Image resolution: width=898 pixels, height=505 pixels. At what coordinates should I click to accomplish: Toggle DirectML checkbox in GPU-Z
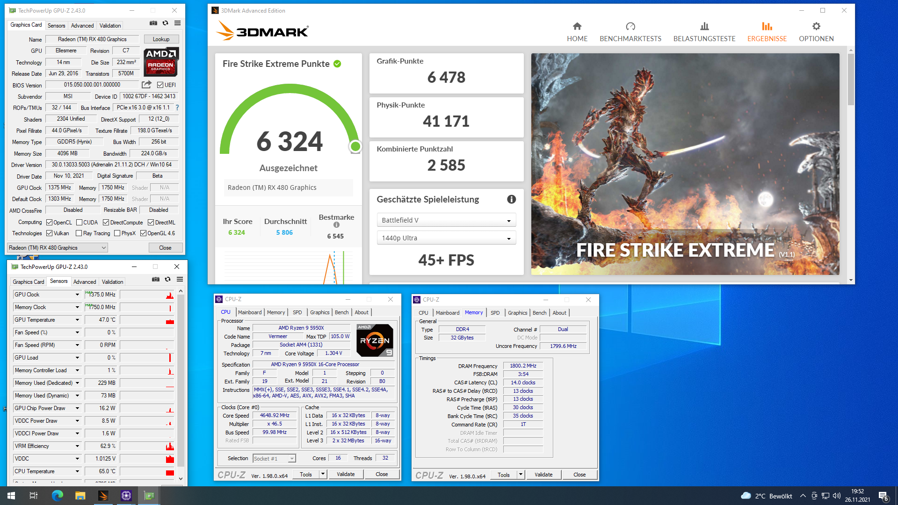(x=151, y=223)
